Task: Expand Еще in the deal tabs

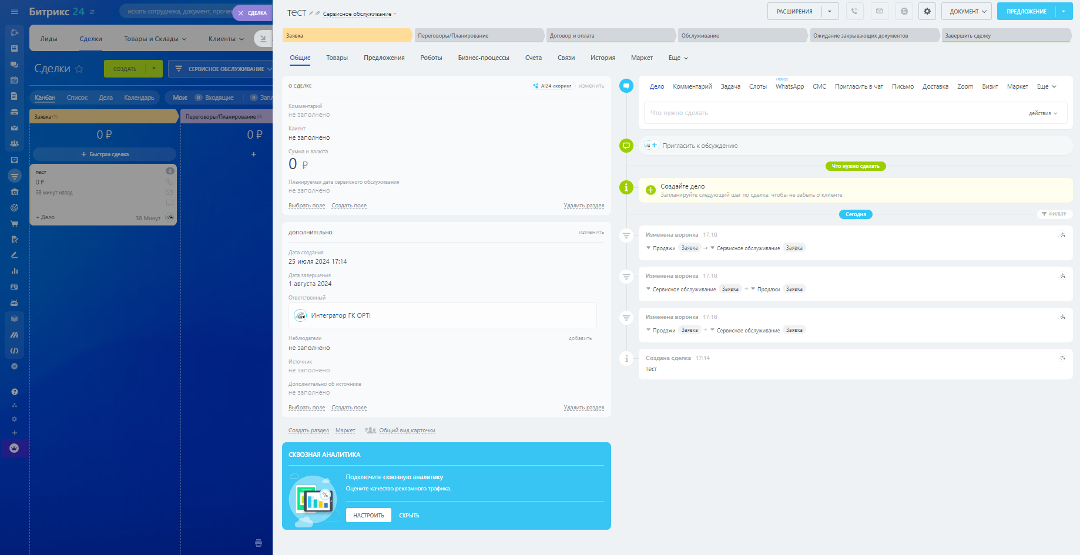Action: point(678,58)
